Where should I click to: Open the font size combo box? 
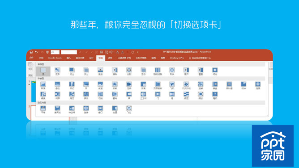pos(55,52)
